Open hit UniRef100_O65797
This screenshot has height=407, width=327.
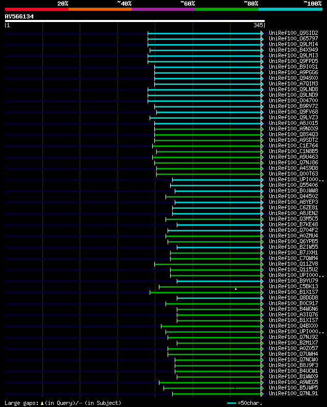293,39
